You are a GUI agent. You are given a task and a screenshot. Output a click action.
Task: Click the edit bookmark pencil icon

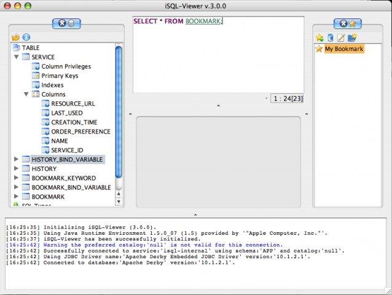(x=341, y=37)
